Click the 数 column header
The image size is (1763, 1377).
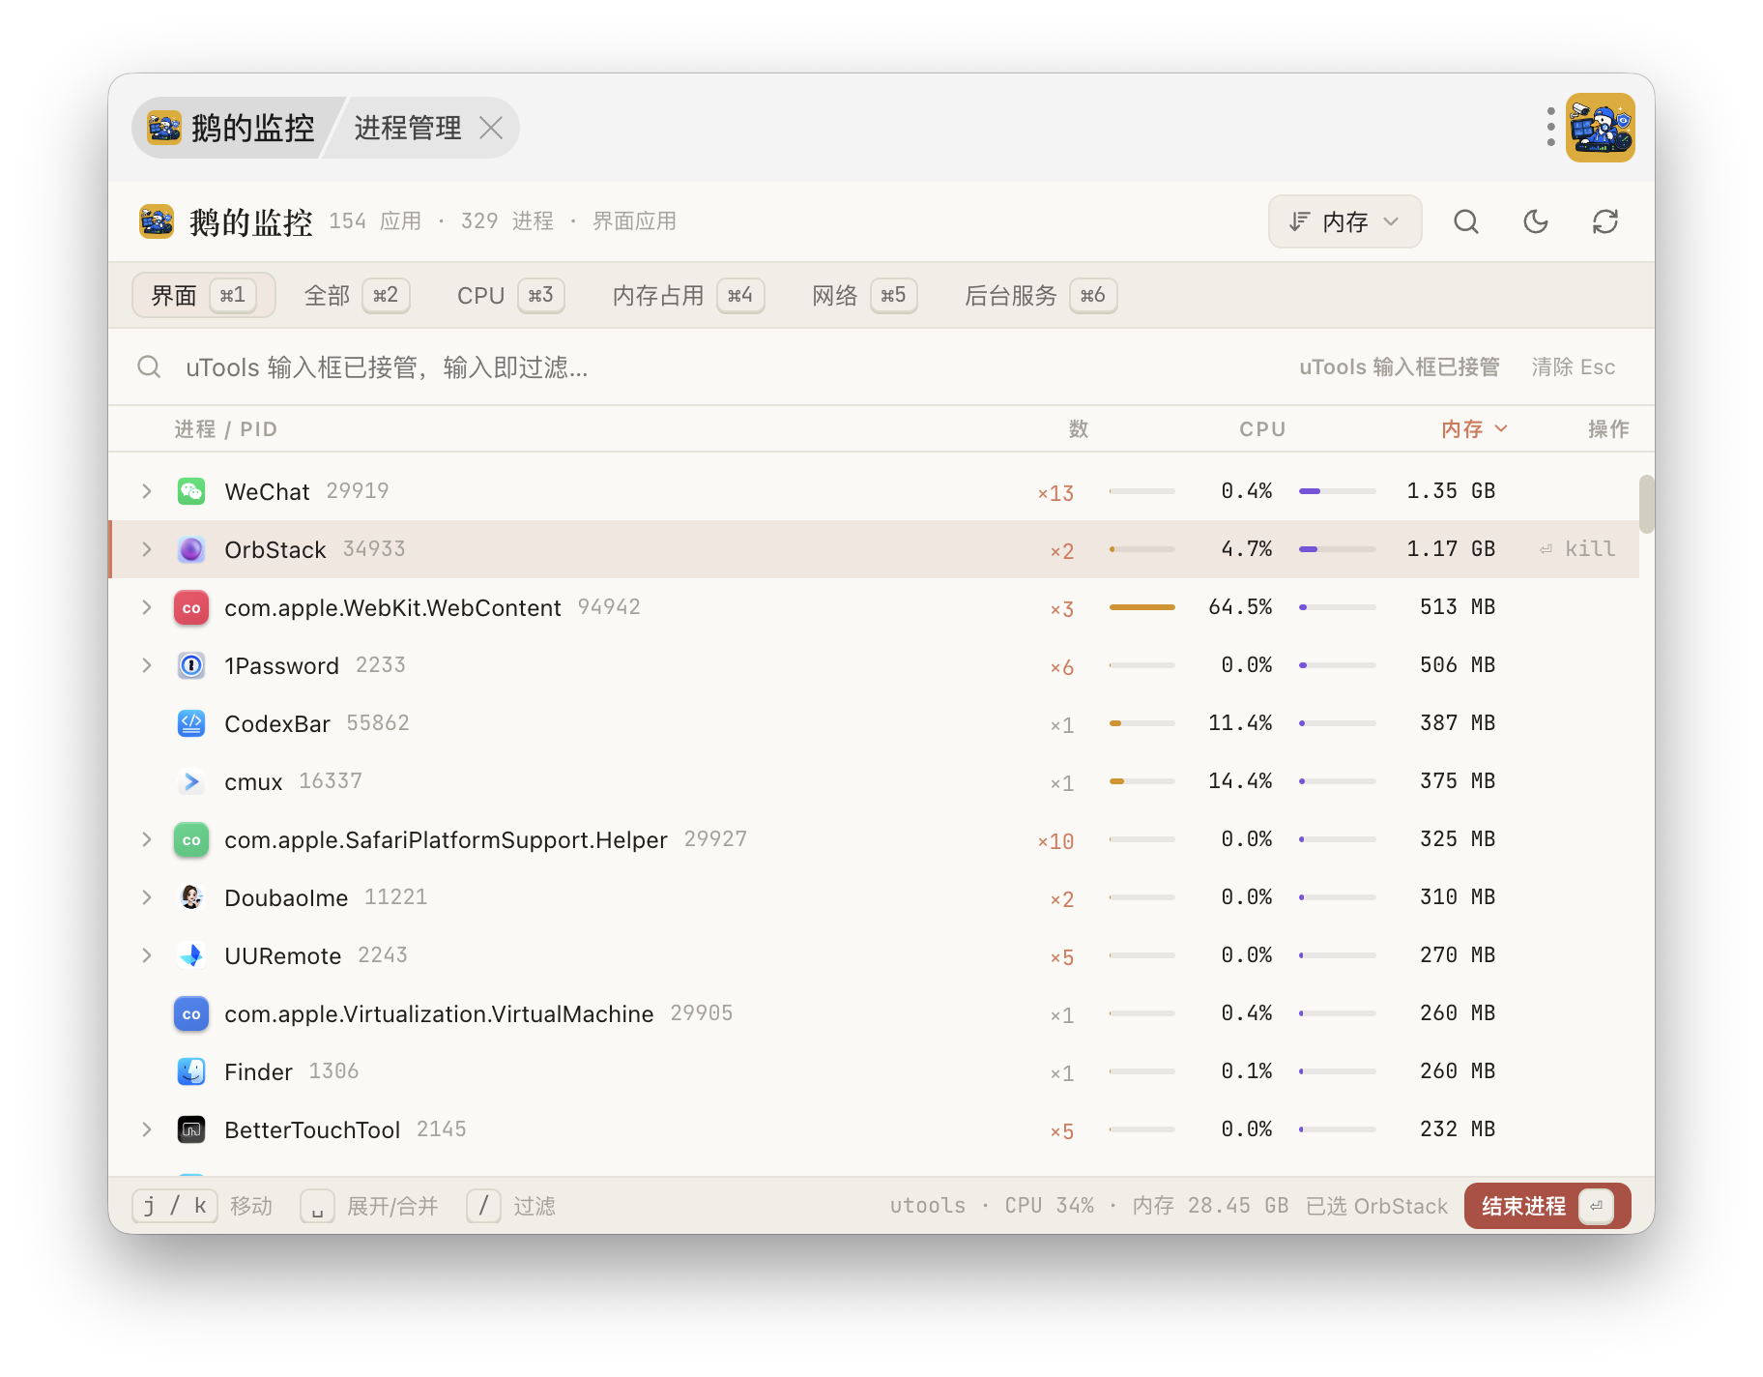[1079, 428]
